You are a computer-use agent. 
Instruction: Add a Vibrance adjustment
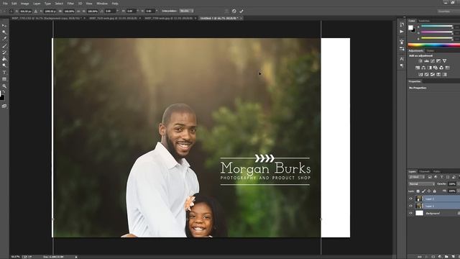pos(444,60)
